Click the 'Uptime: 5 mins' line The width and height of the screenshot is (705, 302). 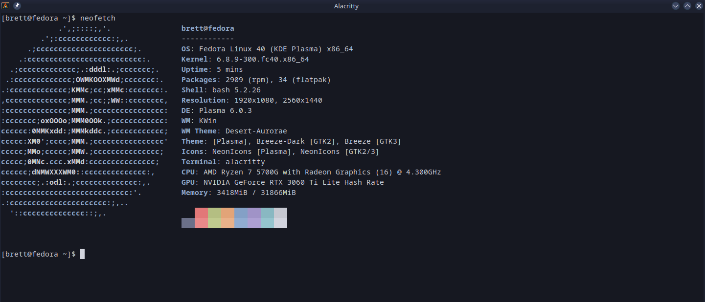pos(212,69)
